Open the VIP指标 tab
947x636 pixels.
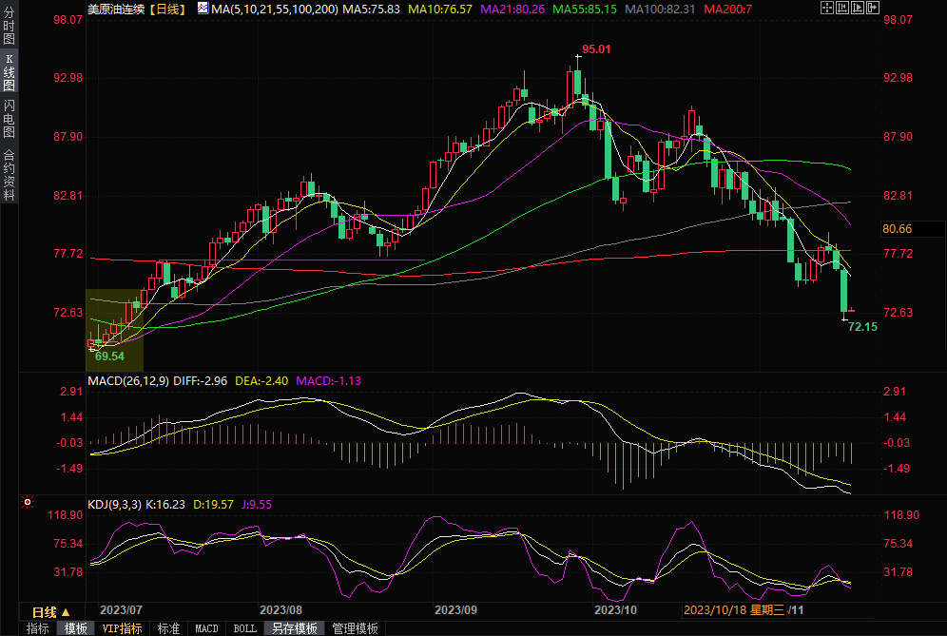(x=123, y=628)
